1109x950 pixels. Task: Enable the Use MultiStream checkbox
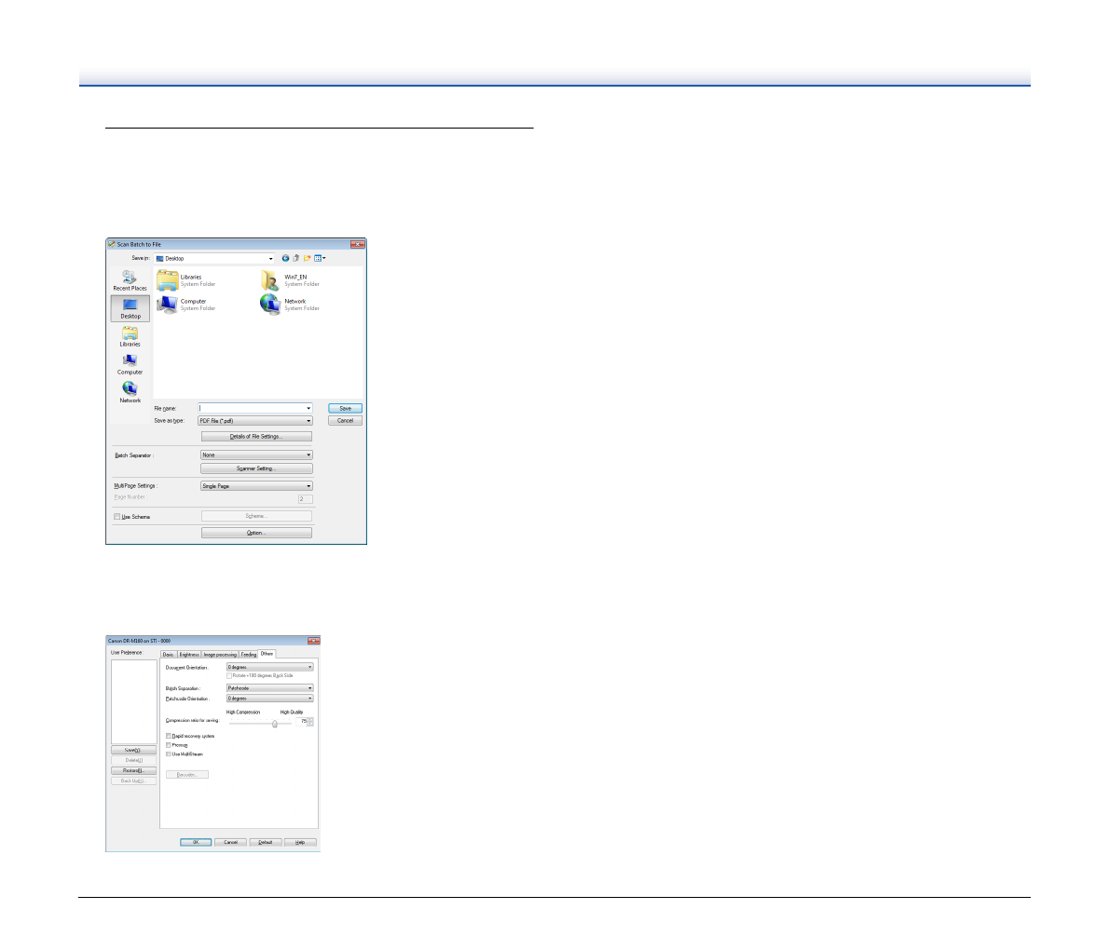[x=168, y=754]
